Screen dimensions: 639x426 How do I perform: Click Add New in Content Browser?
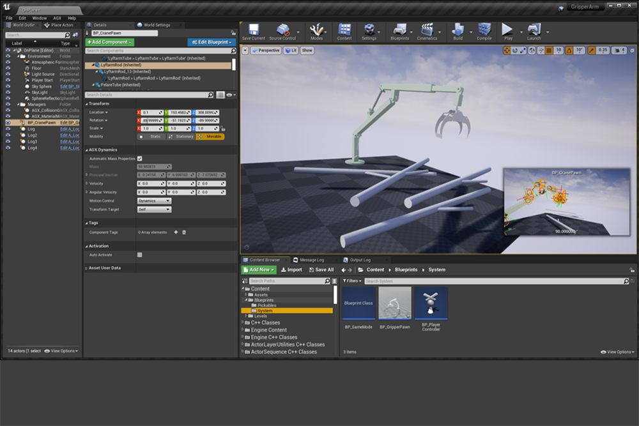tap(259, 270)
